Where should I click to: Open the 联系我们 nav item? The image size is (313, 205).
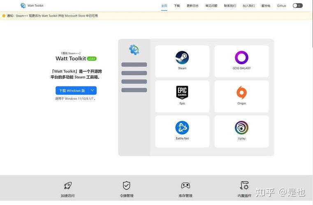pyautogui.click(x=230, y=6)
